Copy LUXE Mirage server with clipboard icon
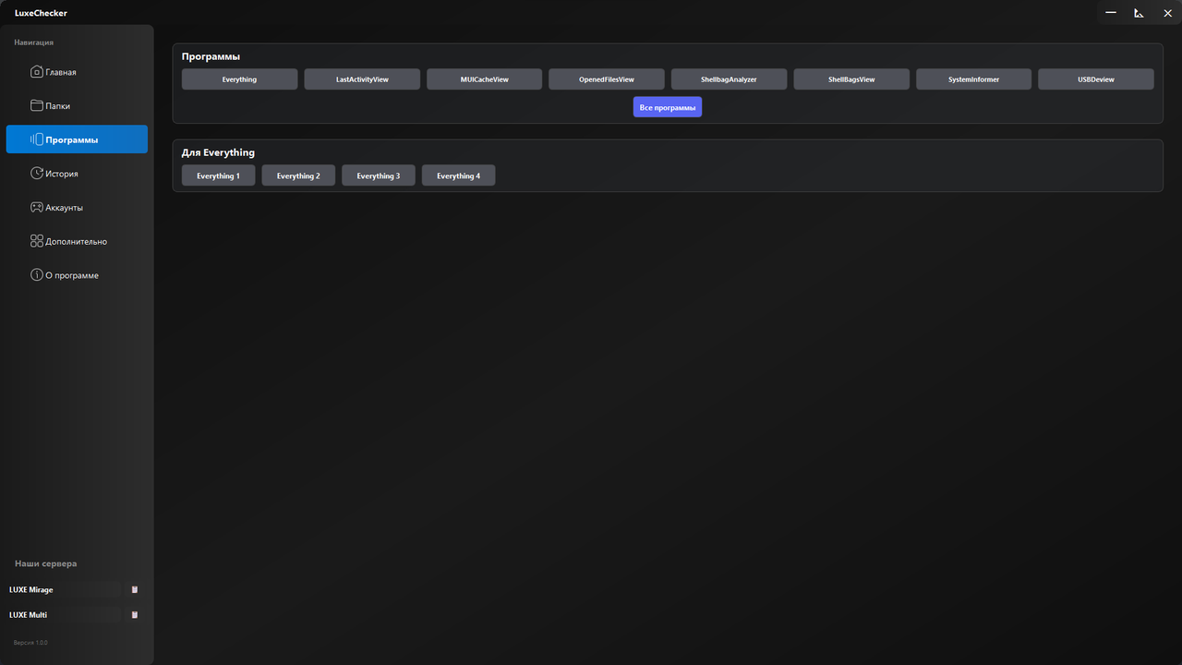 (x=135, y=589)
